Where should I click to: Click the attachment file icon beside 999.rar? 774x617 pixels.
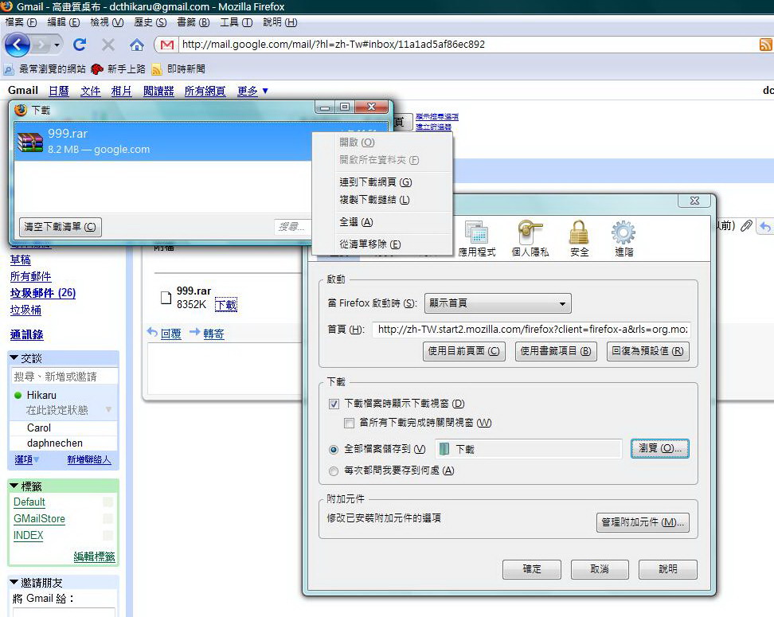(x=166, y=298)
